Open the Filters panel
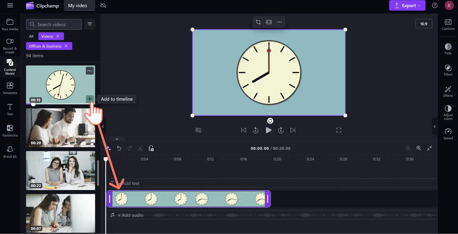The image size is (458, 234). pyautogui.click(x=448, y=70)
